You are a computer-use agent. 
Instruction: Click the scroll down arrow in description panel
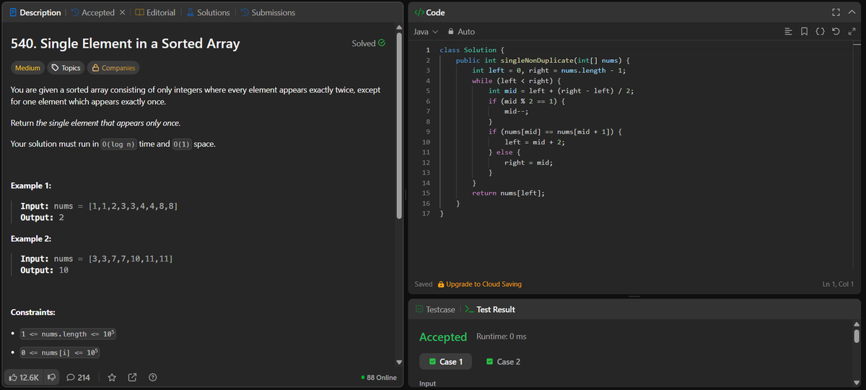[399, 362]
